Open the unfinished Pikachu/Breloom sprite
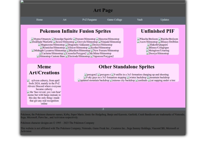Screen dimensions: 206x154 coord(148,39)
